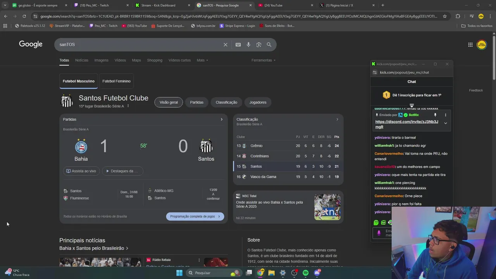Switch to Maps search tab

pos(136,60)
